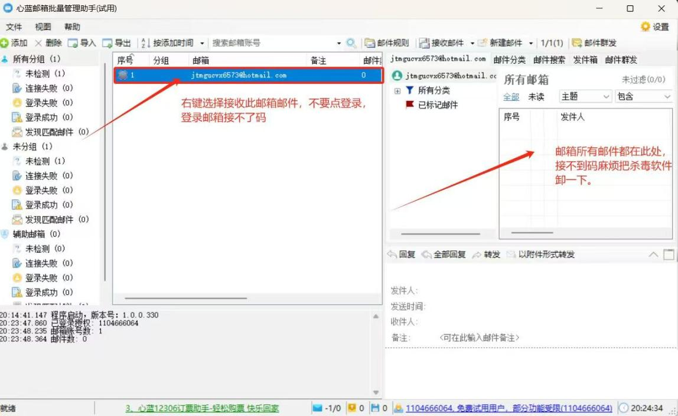Focus the 搜索邮箱账号 search field
Viewport: 678px width, 416px height.
tap(273, 42)
